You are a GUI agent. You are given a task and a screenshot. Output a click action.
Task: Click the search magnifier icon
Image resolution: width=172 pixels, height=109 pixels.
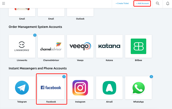click(157, 3)
